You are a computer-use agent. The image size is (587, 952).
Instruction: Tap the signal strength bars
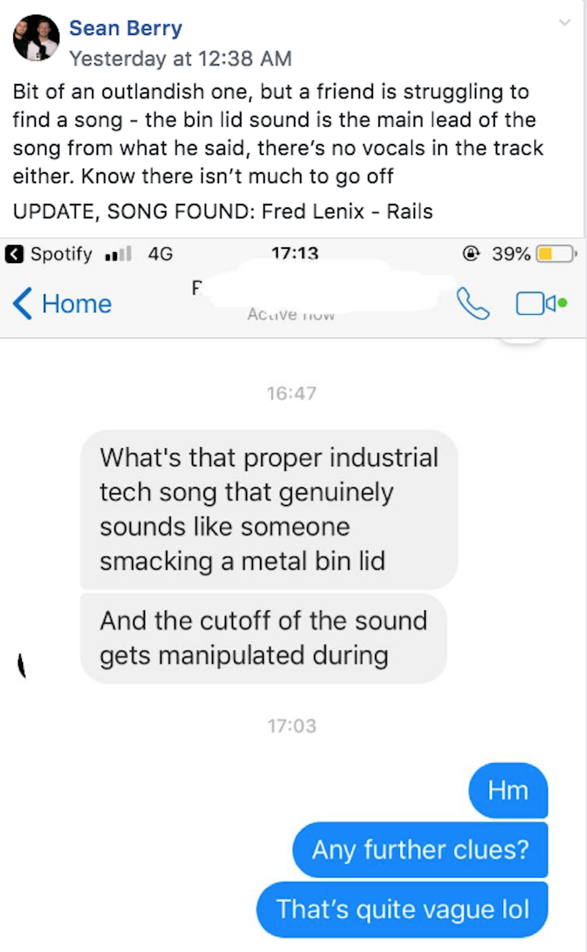pos(118,254)
